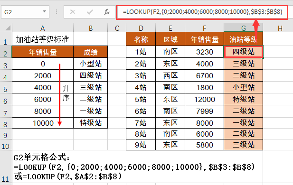Select column F header
This screenshot has height=185, width=293.
(x=204, y=28)
